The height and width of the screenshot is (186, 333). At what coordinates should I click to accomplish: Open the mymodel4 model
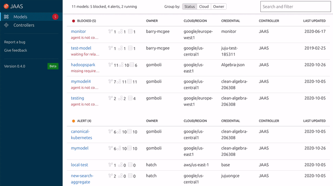pos(80,81)
